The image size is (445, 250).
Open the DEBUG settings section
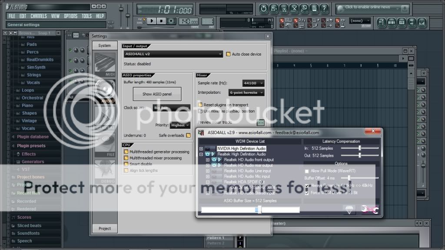pyautogui.click(x=105, y=171)
